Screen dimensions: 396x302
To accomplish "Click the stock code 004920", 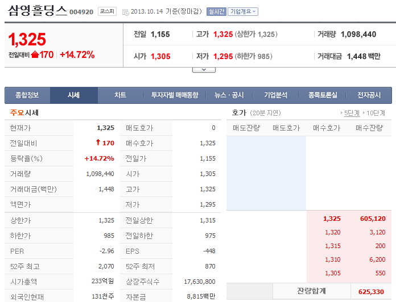I will 81,12.
